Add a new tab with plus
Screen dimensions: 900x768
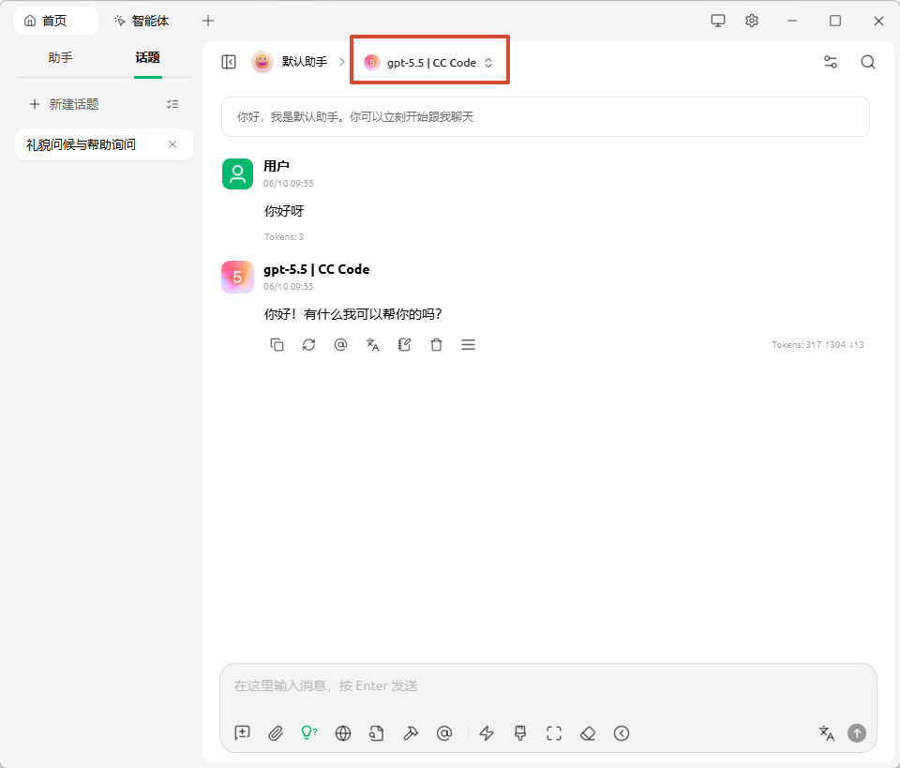[208, 21]
